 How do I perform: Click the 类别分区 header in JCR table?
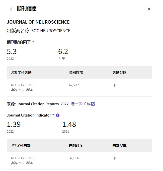pos(119,72)
